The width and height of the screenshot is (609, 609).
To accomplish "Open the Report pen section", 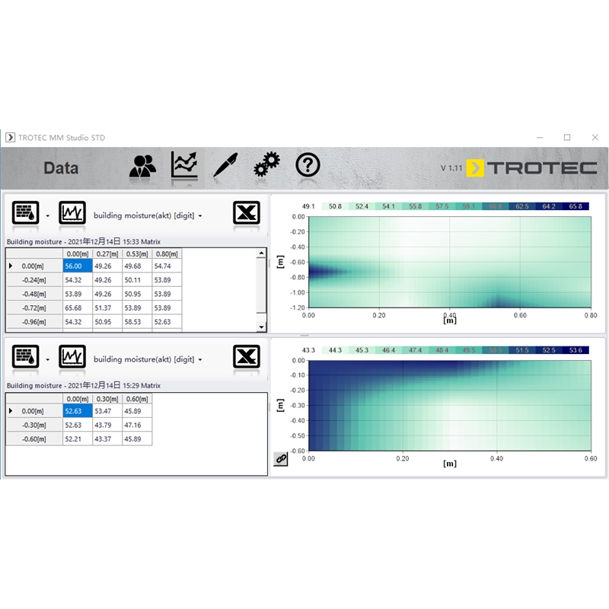I will pos(225,164).
